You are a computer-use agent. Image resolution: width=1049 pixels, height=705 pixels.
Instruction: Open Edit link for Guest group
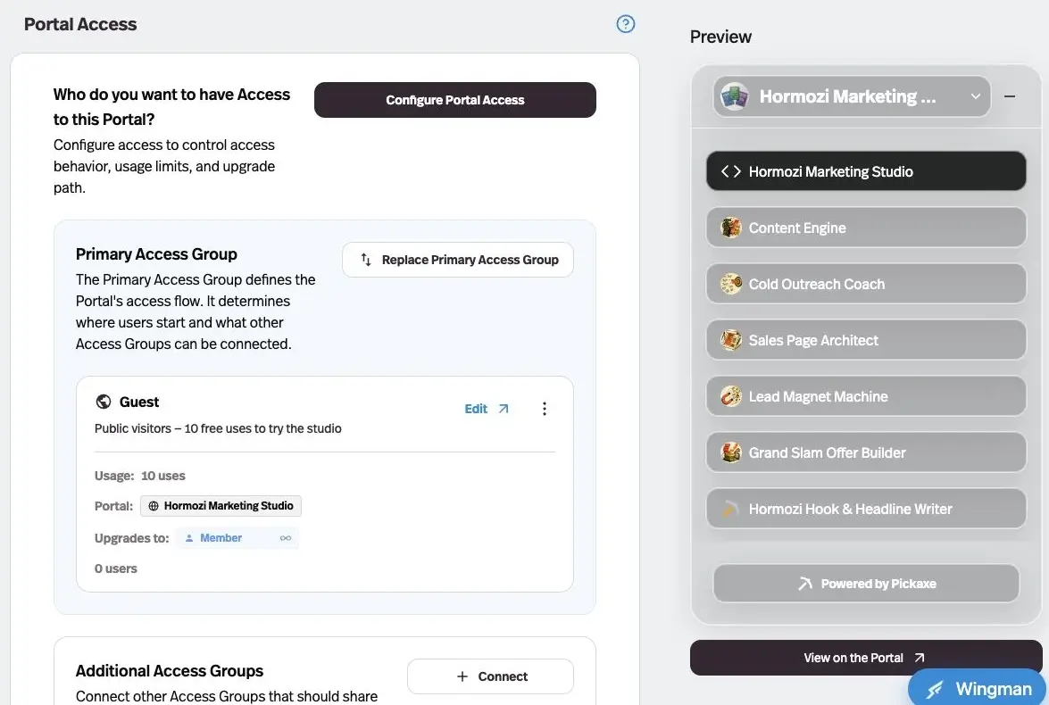click(x=476, y=409)
